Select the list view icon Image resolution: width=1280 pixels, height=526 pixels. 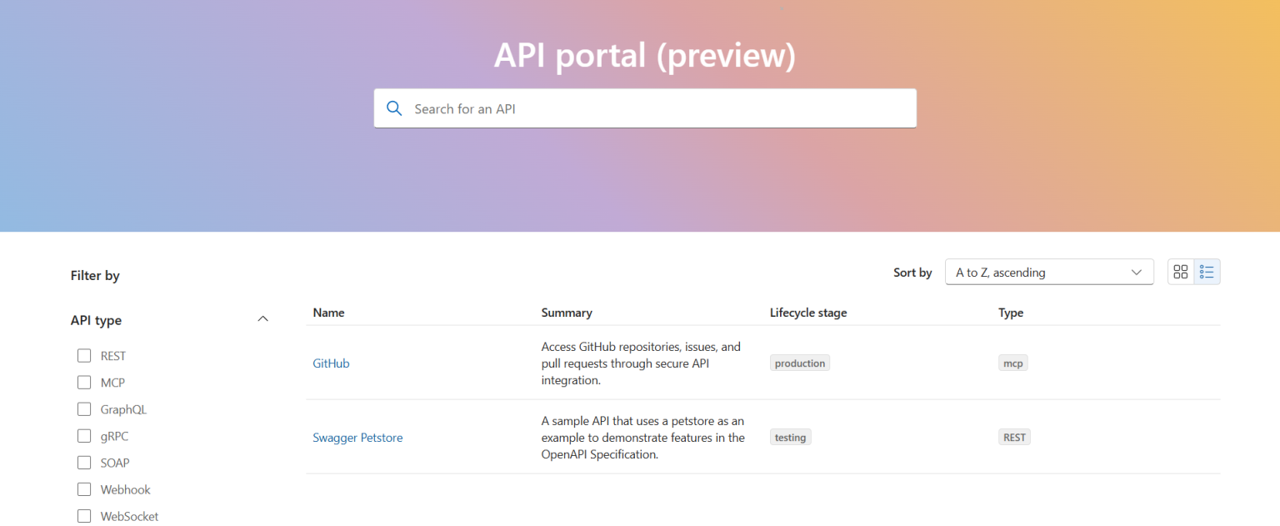1207,271
